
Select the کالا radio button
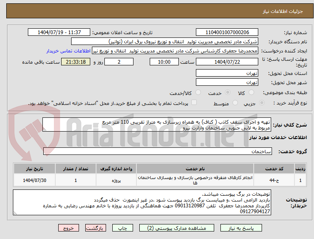[251, 92]
